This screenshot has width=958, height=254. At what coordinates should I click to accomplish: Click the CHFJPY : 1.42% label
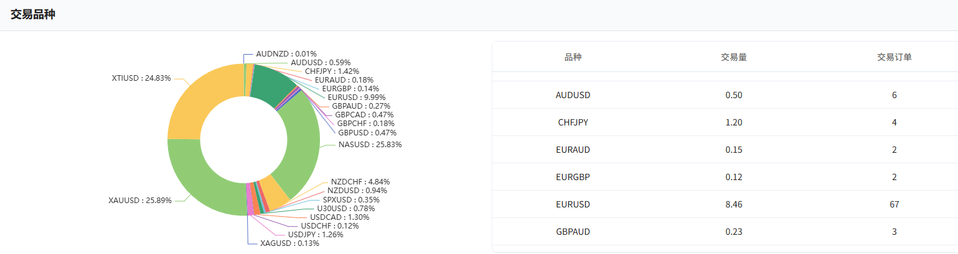332,71
